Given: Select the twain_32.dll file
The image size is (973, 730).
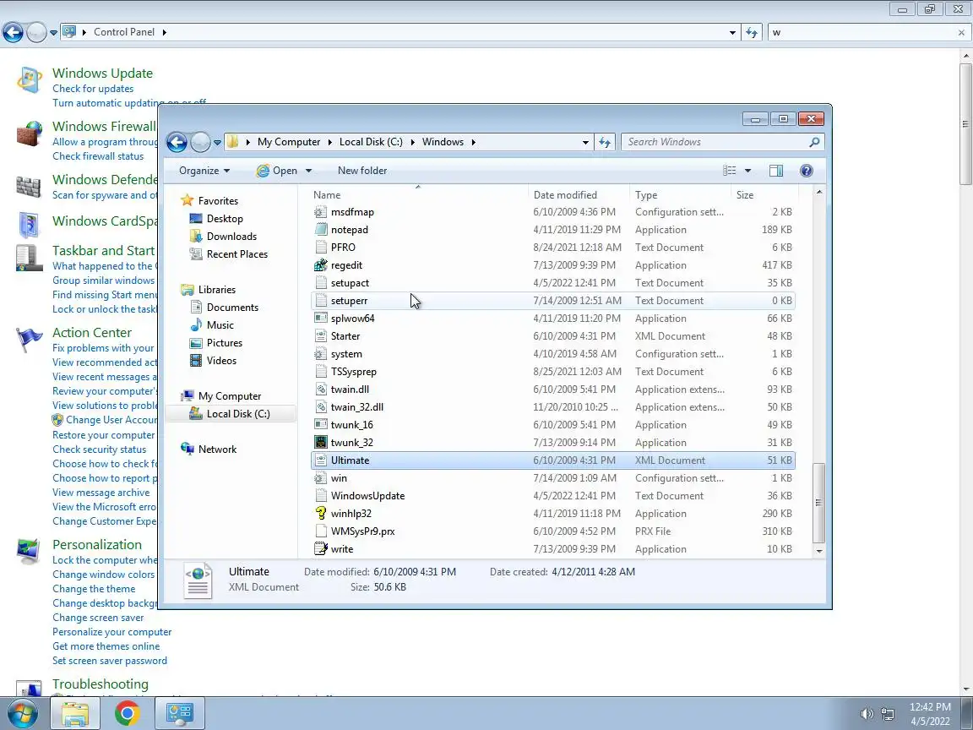Looking at the screenshot, I should (x=552, y=407).
